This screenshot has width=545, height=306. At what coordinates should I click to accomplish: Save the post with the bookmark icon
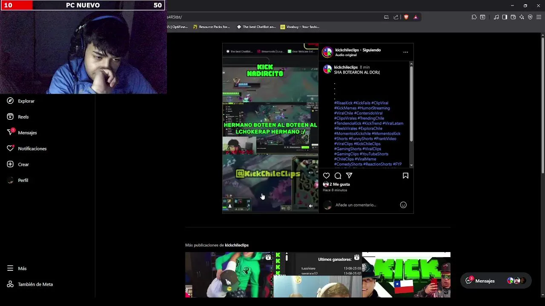tap(405, 176)
